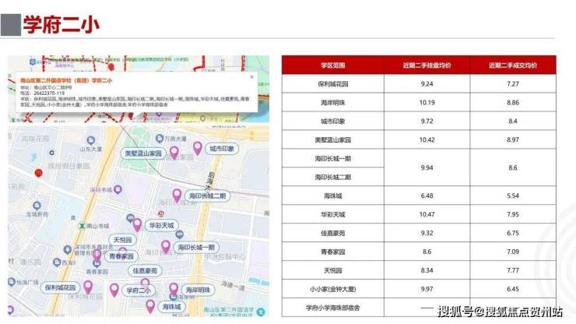Click the 华彩天城 listing price 10.47
Screen dimensions: 576x324
(x=427, y=214)
